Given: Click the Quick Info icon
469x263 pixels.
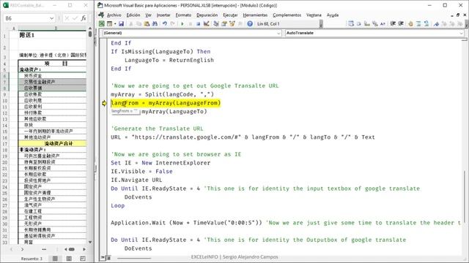Looking at the screenshot, I should tap(367, 23).
